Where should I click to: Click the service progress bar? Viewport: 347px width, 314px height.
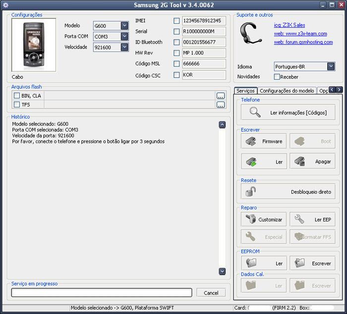click(102, 293)
